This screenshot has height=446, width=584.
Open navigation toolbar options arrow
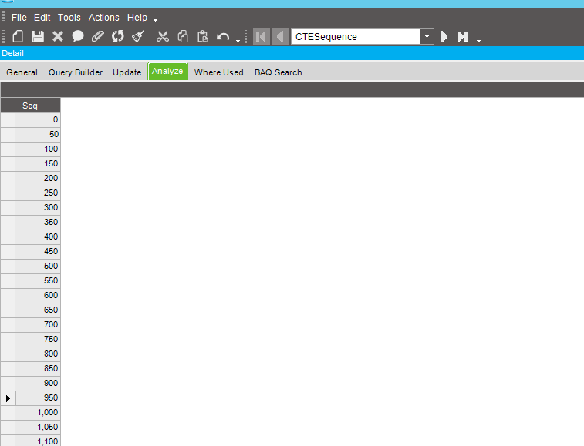tap(478, 41)
